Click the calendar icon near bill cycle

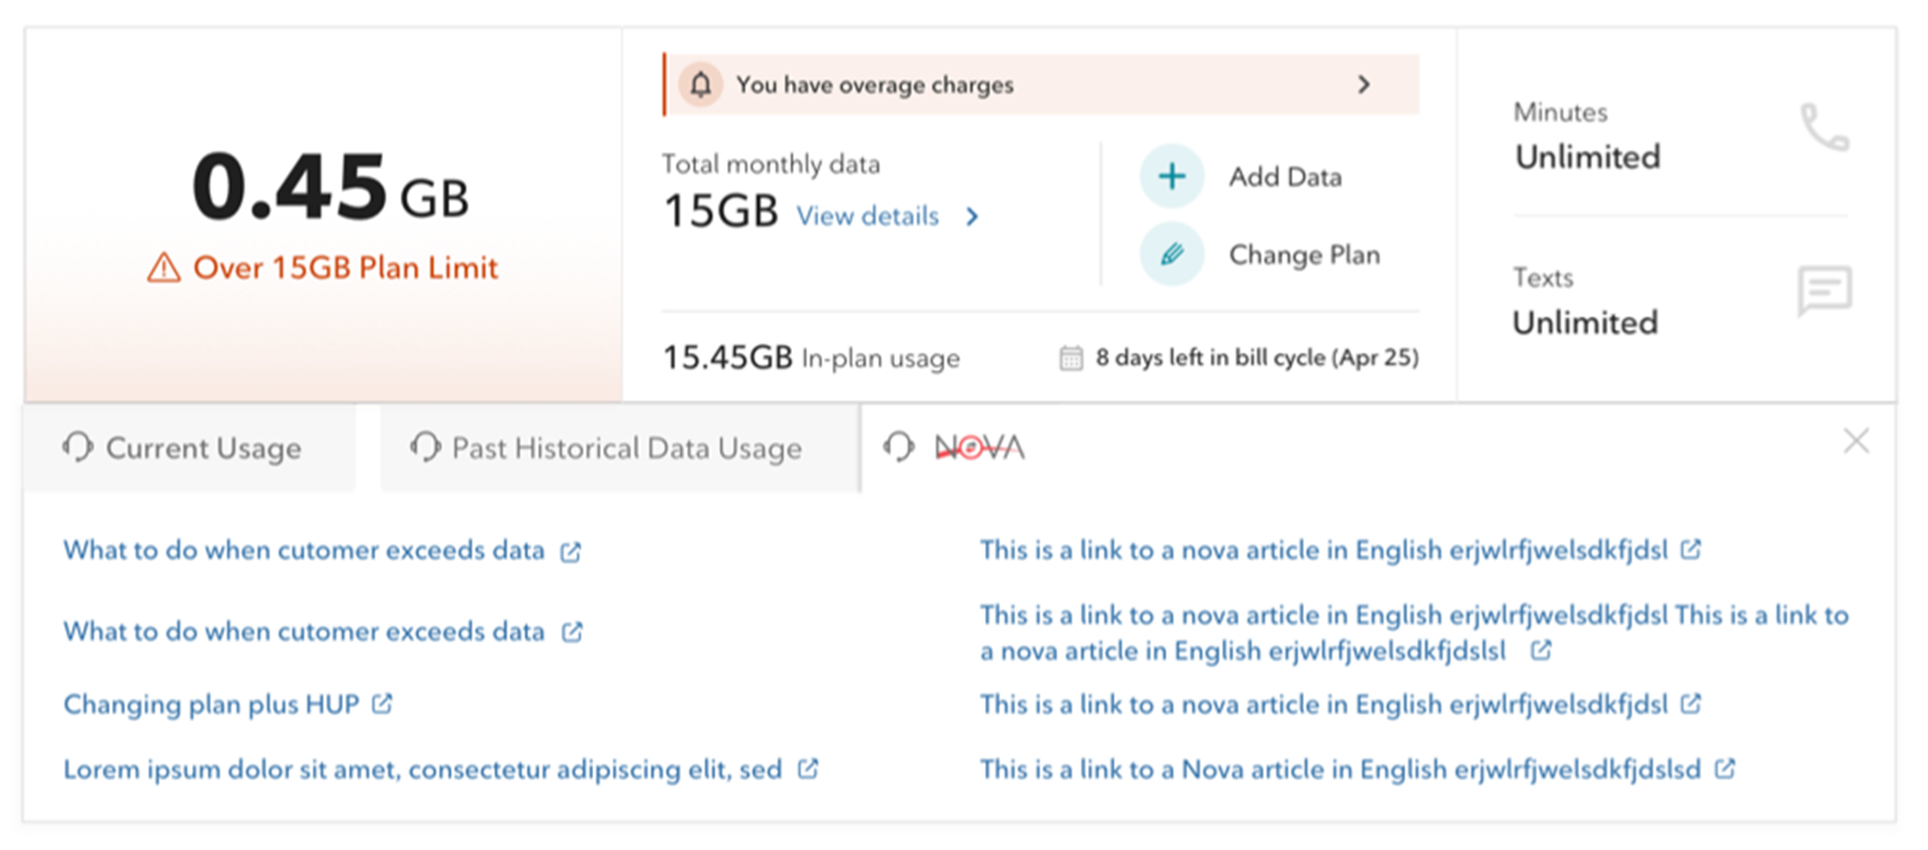coord(1071,358)
